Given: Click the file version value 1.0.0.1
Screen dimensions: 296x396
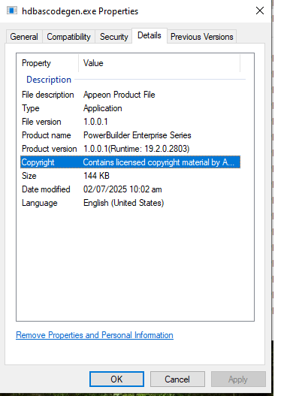Looking at the screenshot, I should click(x=95, y=122).
